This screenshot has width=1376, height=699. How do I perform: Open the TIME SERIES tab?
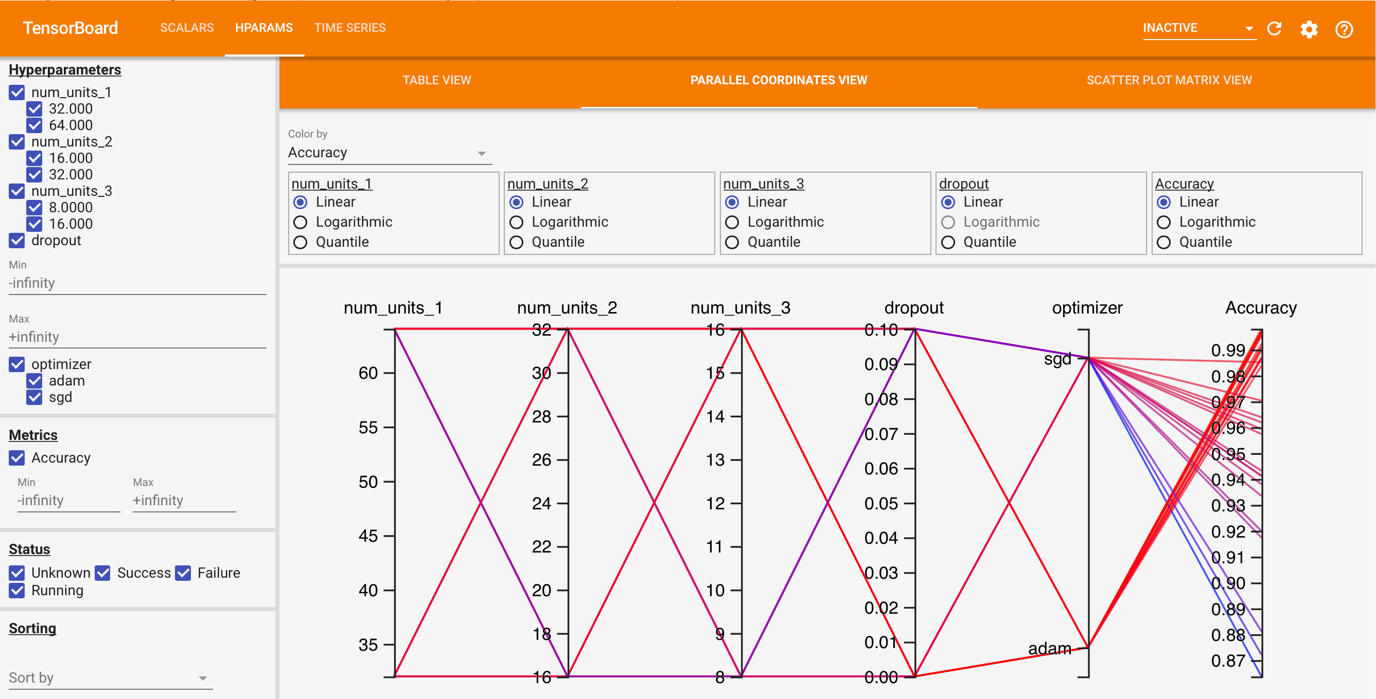pos(349,28)
